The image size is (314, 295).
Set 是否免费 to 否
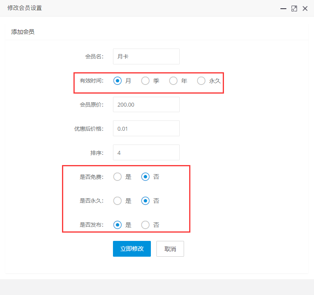pyautogui.click(x=145, y=177)
